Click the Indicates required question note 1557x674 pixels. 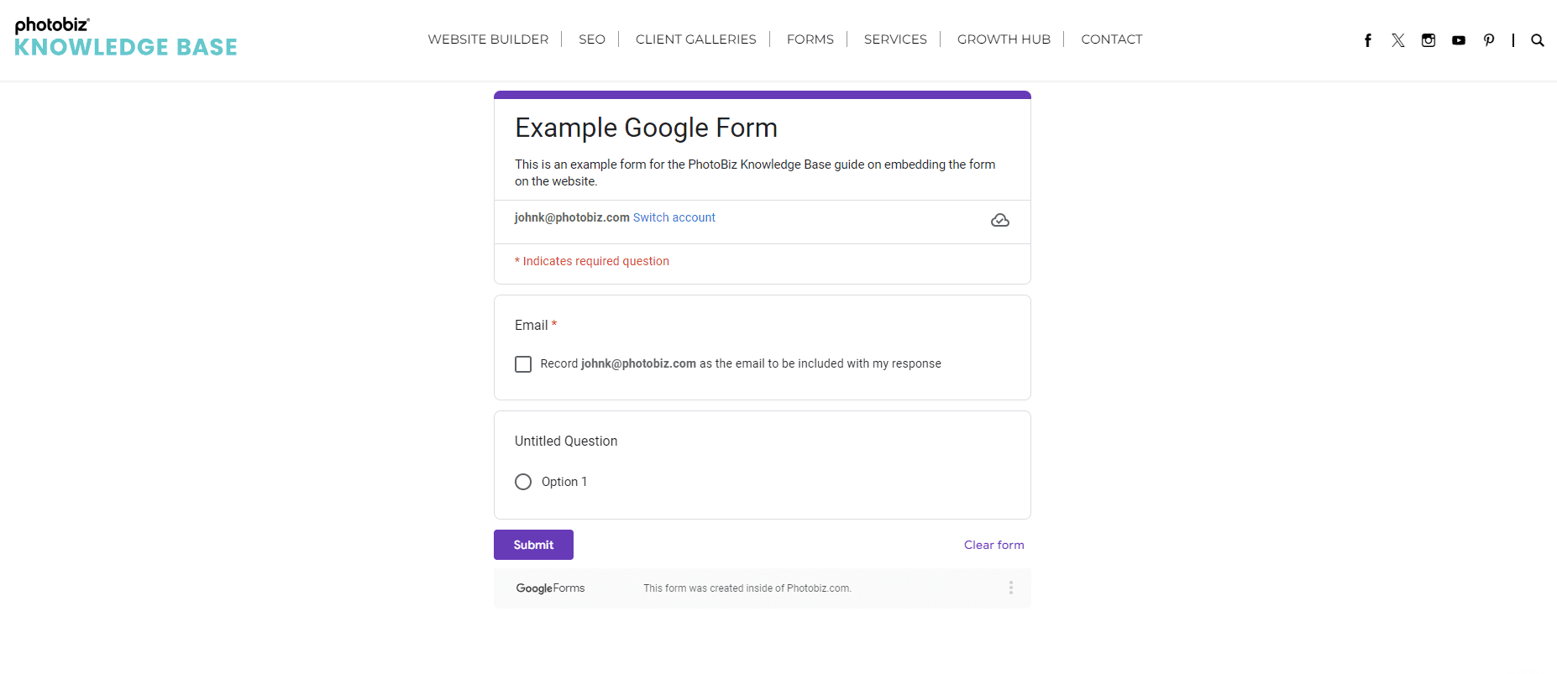click(x=592, y=261)
